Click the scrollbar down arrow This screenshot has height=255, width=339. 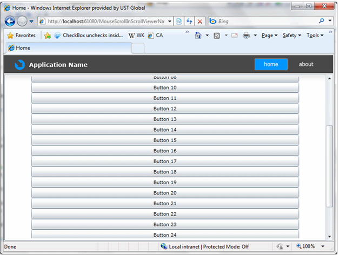(x=329, y=237)
